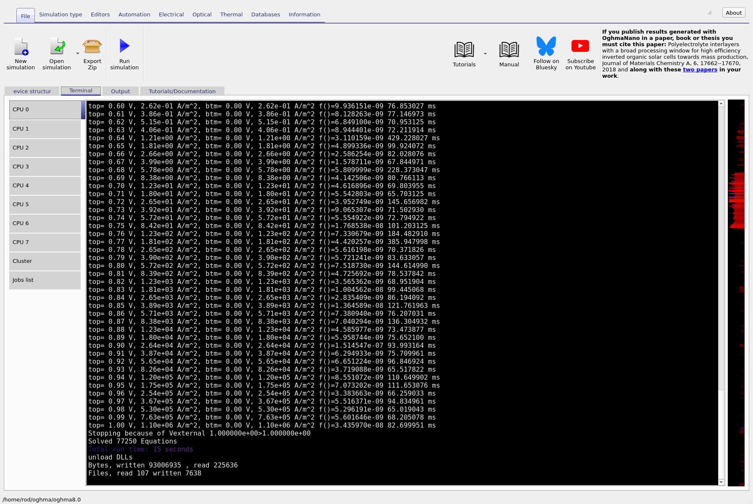Viewport: 753px width, 504px height.
Task: Open the Electrical menu
Action: 171,14
